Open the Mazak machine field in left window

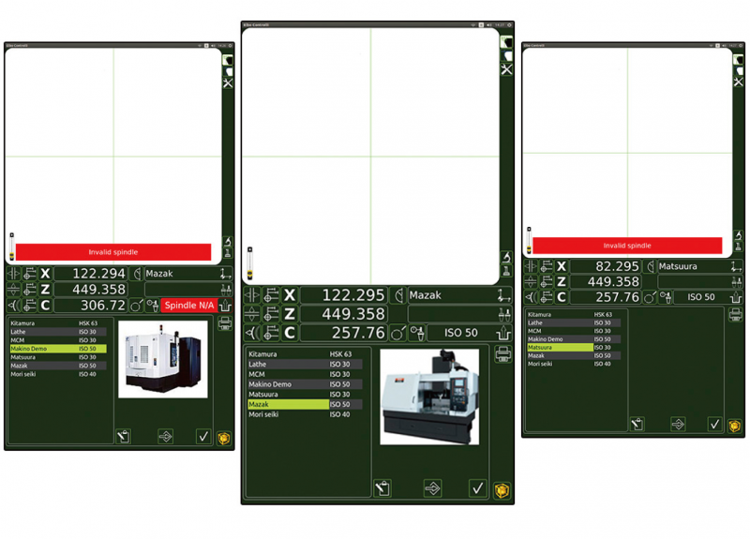pos(188,274)
